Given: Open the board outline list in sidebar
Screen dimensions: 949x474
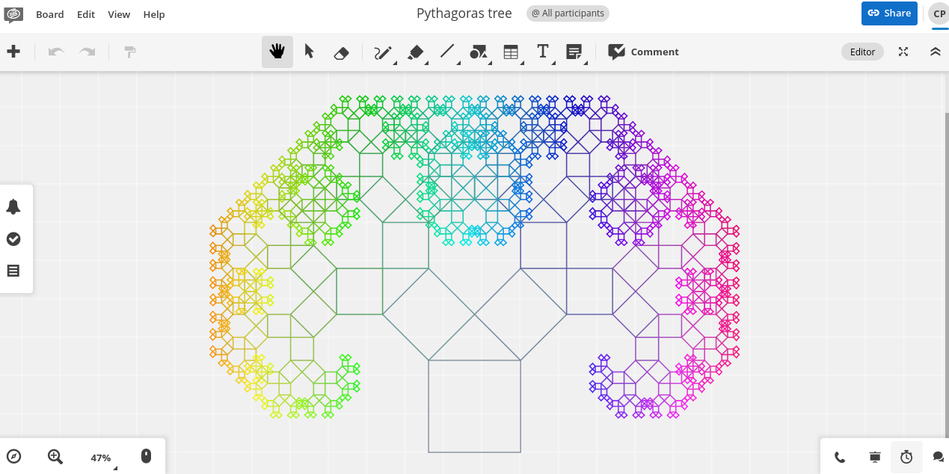Looking at the screenshot, I should (x=13, y=271).
